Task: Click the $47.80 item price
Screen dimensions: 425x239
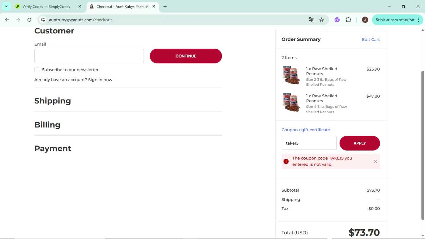Action: click(373, 96)
